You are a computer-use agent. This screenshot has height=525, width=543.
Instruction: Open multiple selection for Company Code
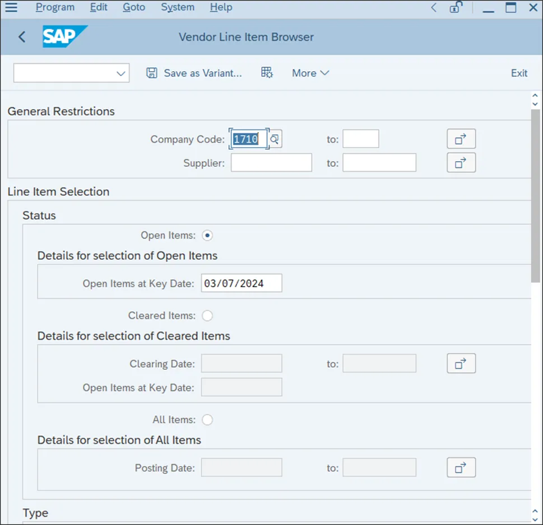pyautogui.click(x=461, y=139)
